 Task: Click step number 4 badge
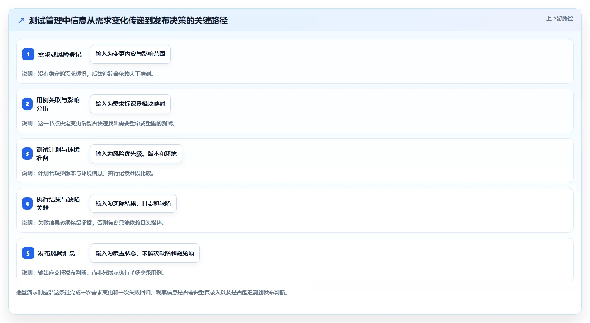coord(27,203)
